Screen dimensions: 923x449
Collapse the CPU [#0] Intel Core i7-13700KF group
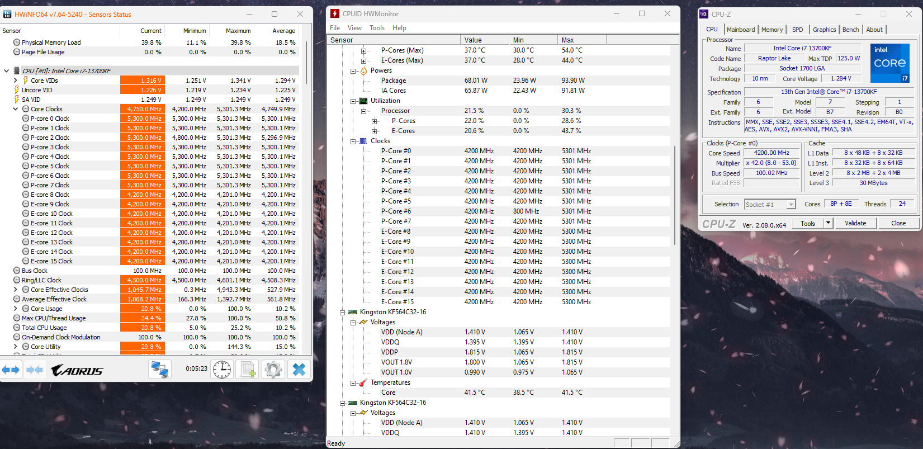pyautogui.click(x=6, y=71)
